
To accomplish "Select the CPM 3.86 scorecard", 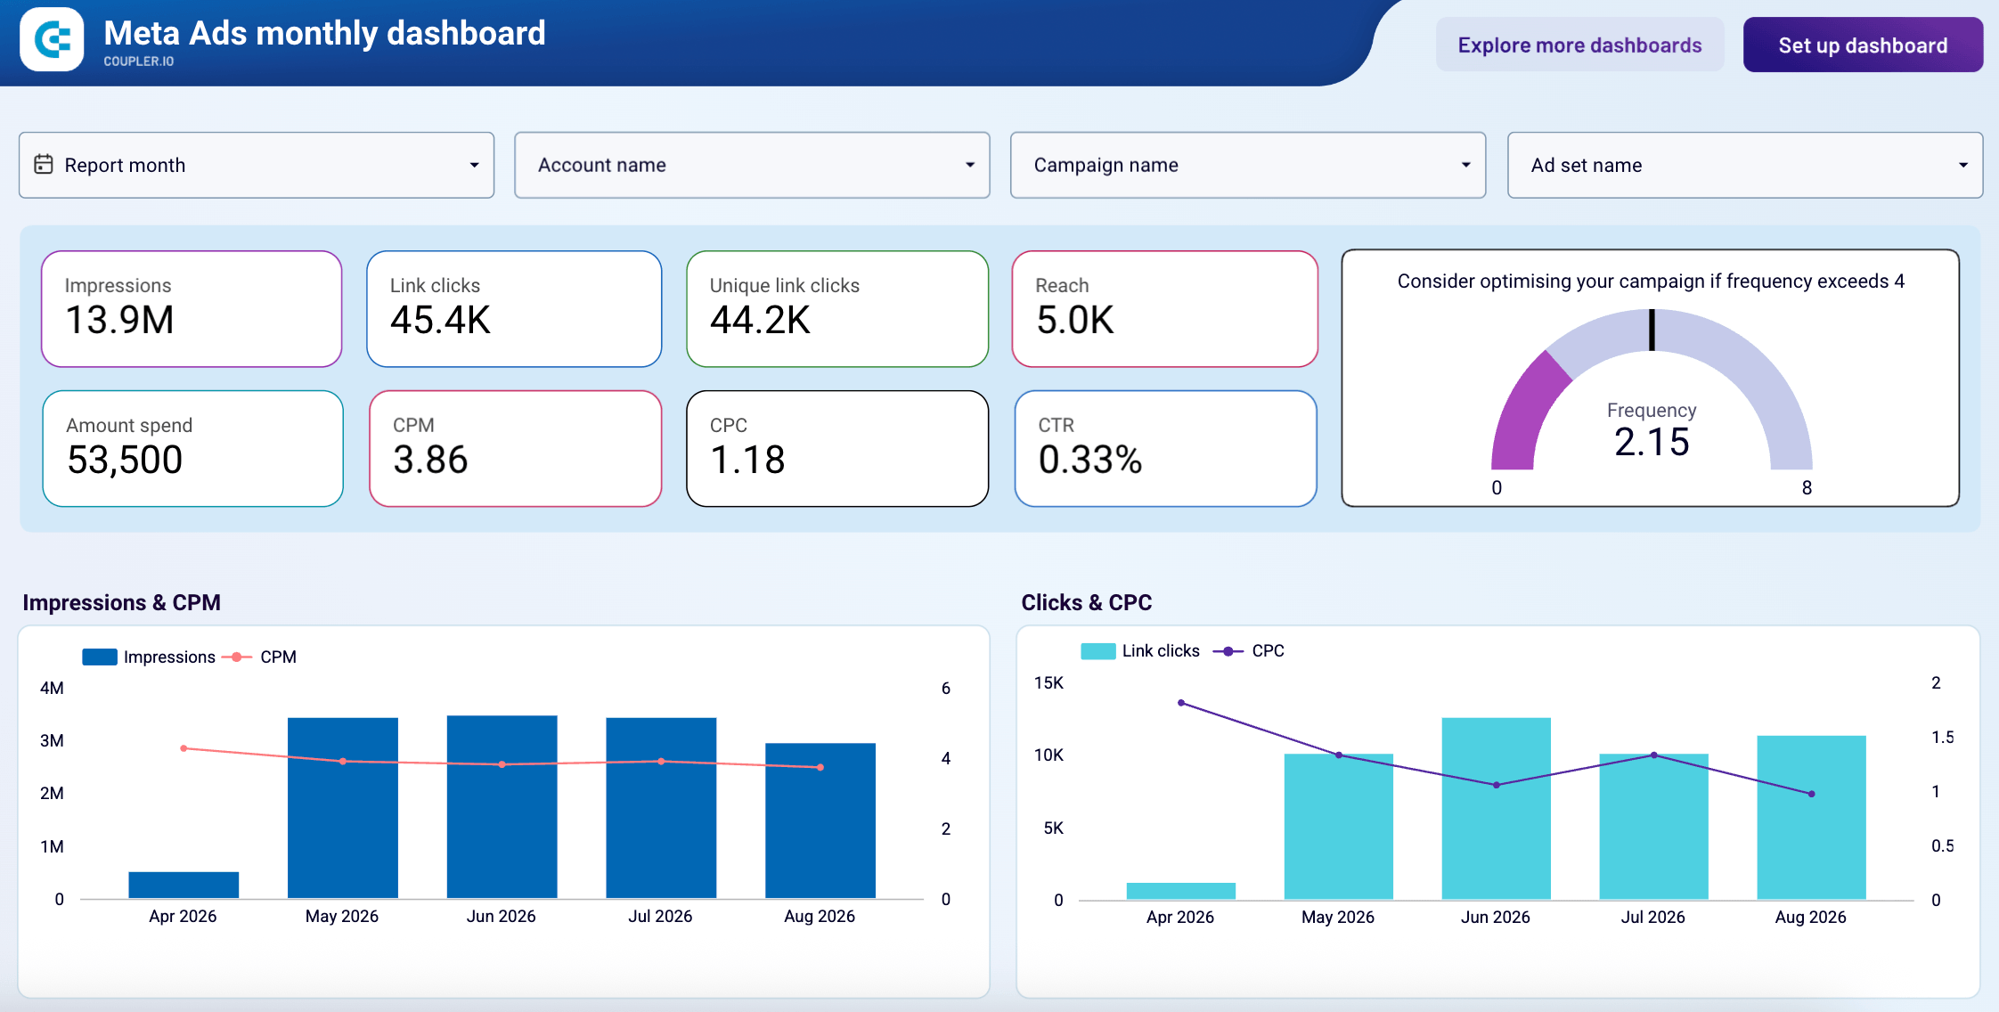I will [515, 449].
